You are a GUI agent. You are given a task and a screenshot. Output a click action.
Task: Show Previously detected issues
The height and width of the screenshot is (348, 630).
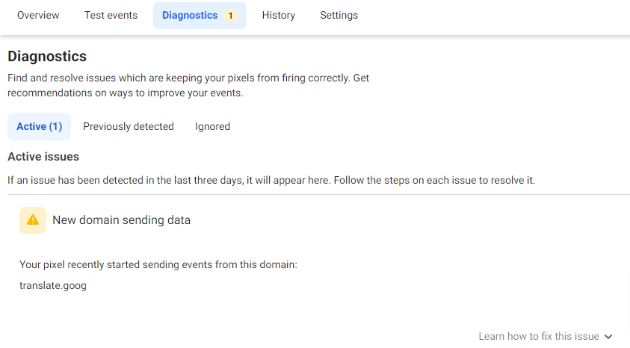point(129,126)
